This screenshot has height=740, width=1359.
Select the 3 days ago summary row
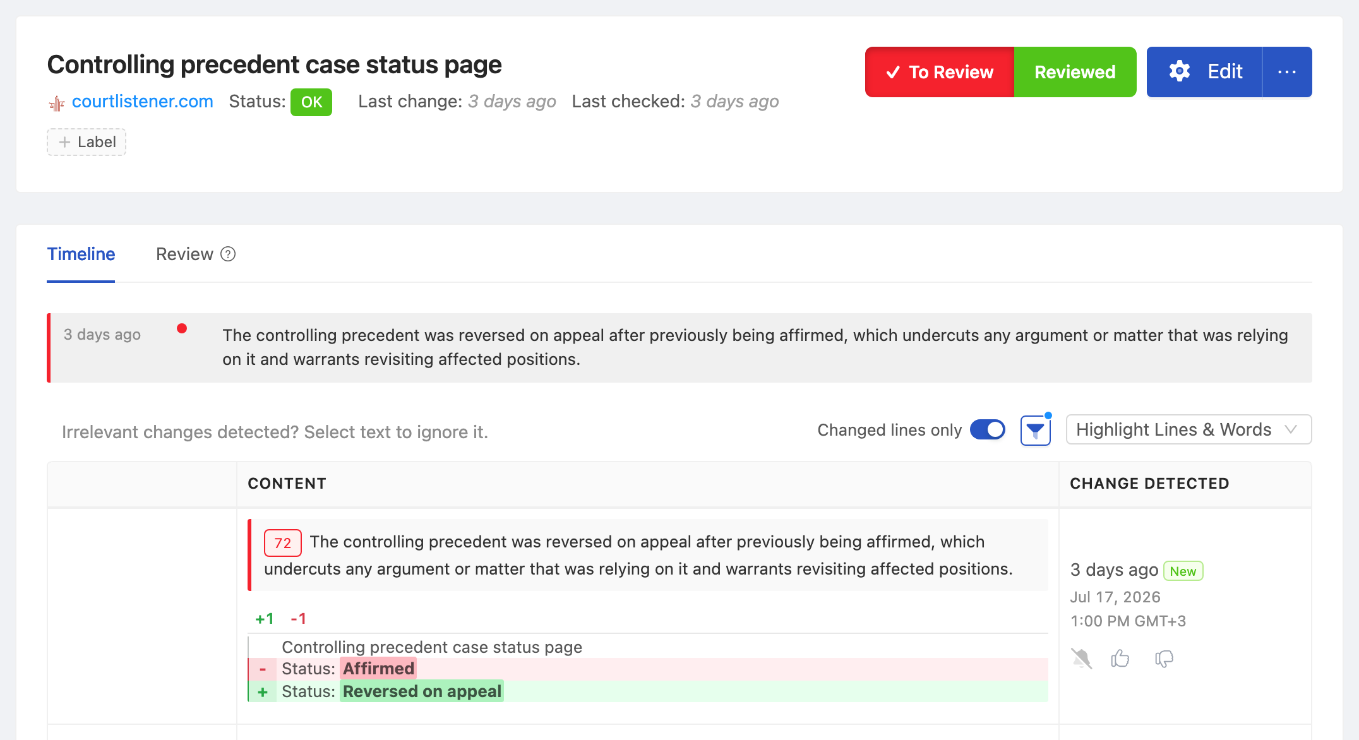(679, 348)
